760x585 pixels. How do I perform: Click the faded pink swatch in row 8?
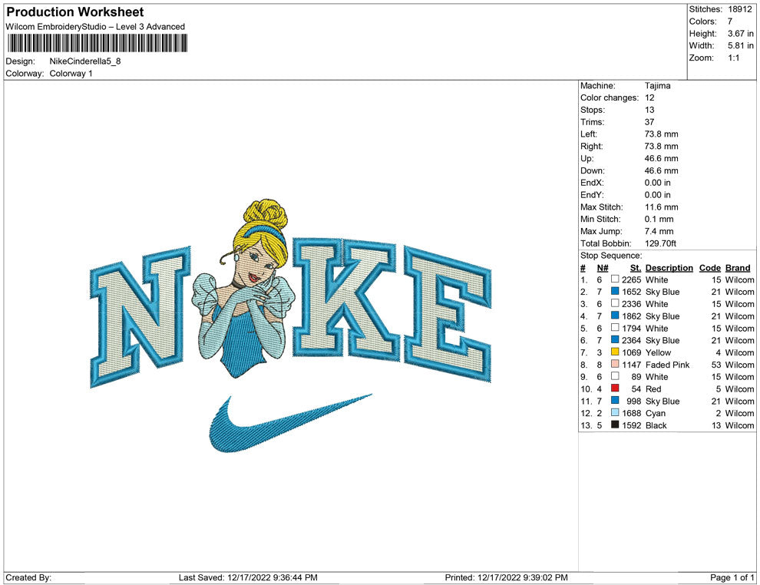coord(615,364)
